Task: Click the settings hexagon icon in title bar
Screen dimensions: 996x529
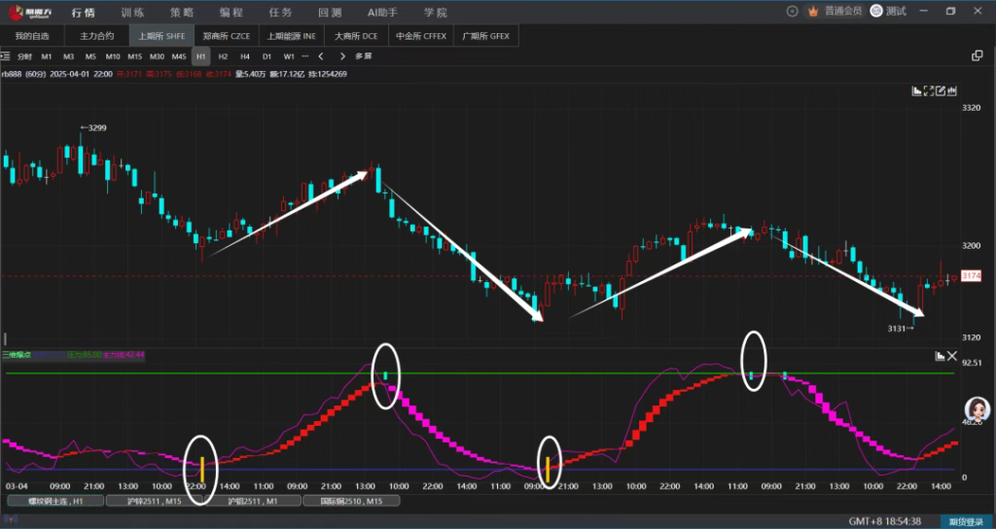Action: pyautogui.click(x=792, y=11)
